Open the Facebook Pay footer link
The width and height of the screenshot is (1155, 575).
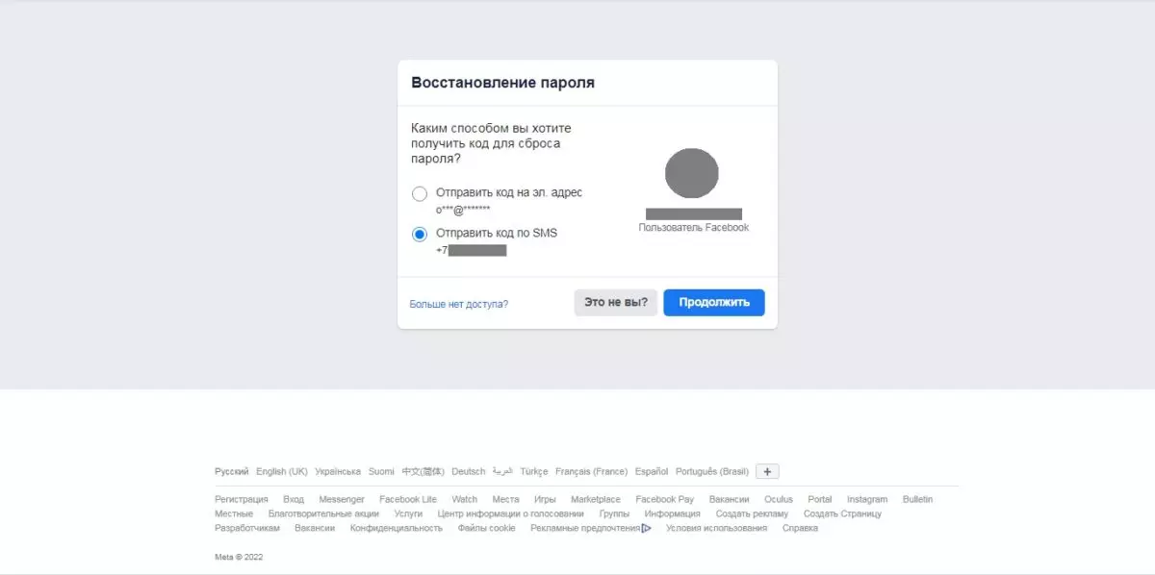click(665, 499)
